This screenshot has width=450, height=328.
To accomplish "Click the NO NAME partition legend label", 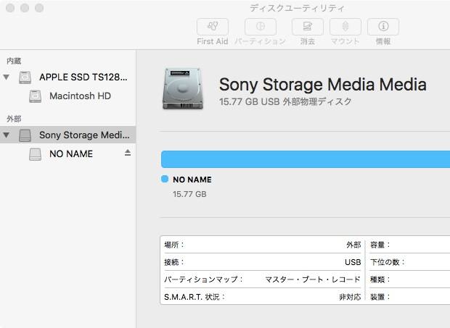I will coord(192,180).
